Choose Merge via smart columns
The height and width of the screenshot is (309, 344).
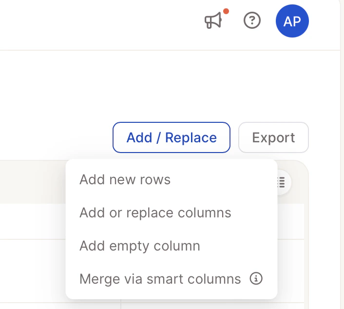[x=160, y=279]
